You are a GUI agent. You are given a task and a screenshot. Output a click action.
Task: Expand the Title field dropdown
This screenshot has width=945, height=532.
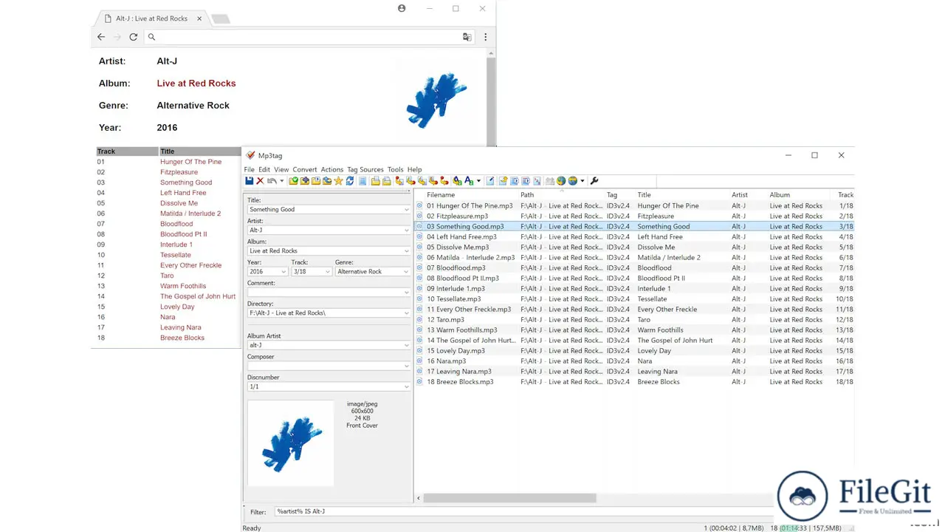click(406, 210)
